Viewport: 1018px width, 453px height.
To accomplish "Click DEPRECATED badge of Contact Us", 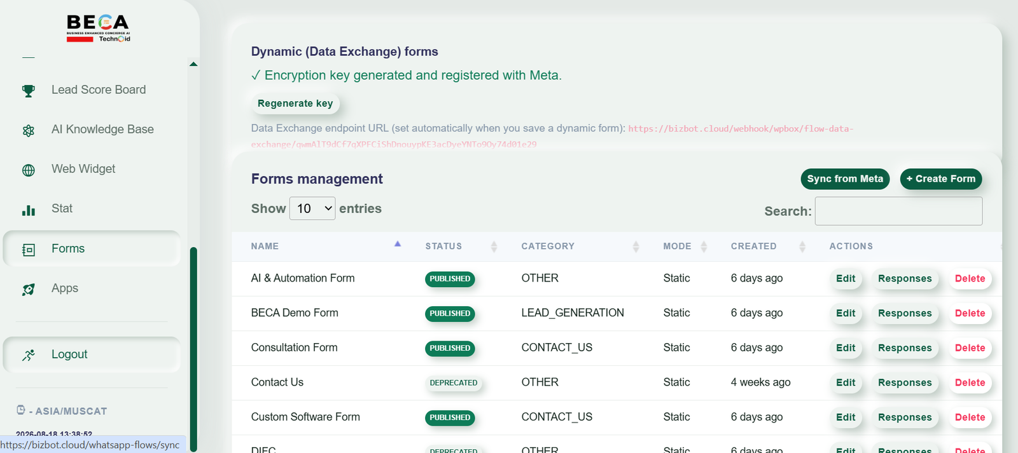I will tap(454, 382).
